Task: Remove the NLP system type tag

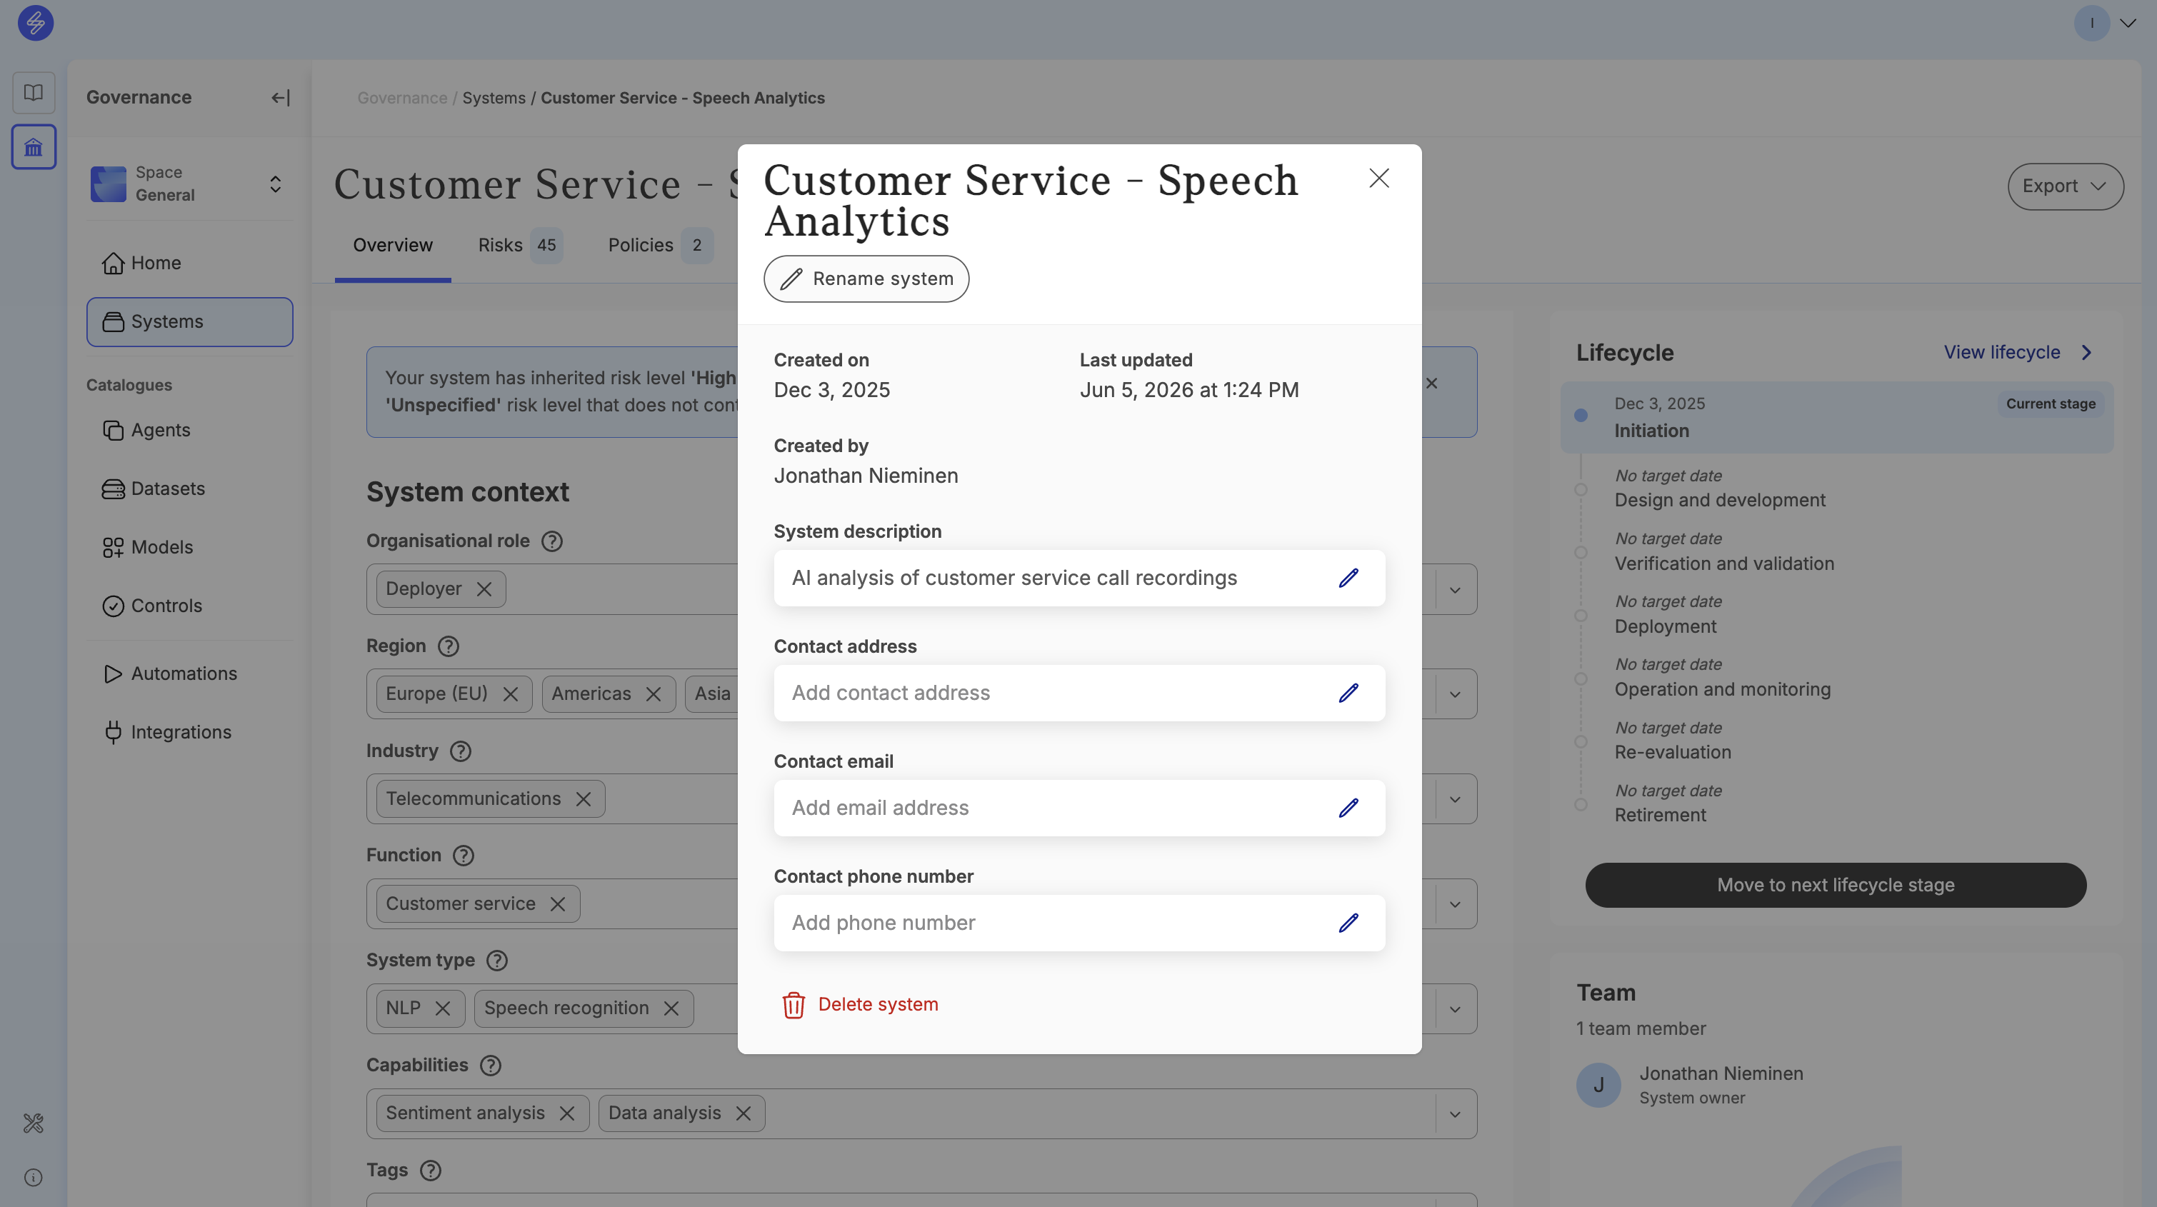Action: pyautogui.click(x=443, y=1008)
